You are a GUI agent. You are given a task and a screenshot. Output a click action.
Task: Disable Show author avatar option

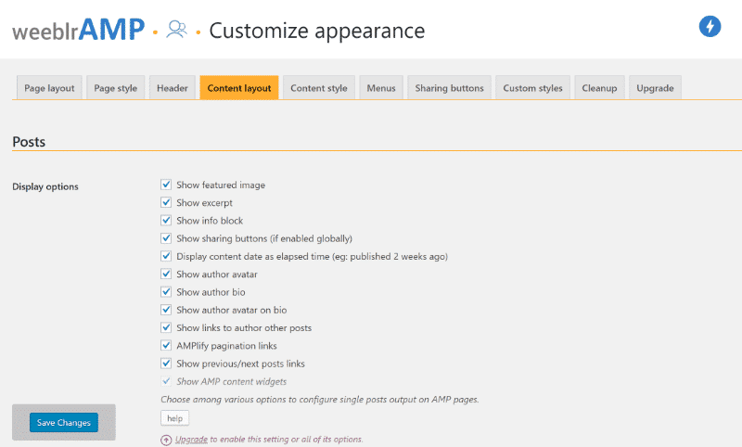pyautogui.click(x=166, y=275)
